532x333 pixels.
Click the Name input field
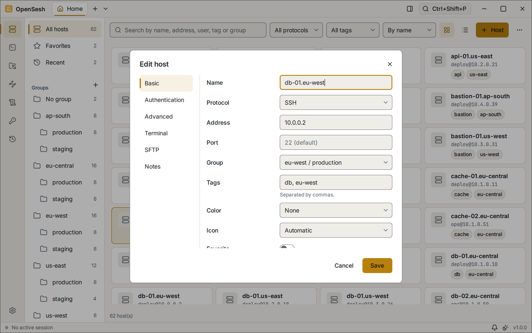pyautogui.click(x=336, y=82)
